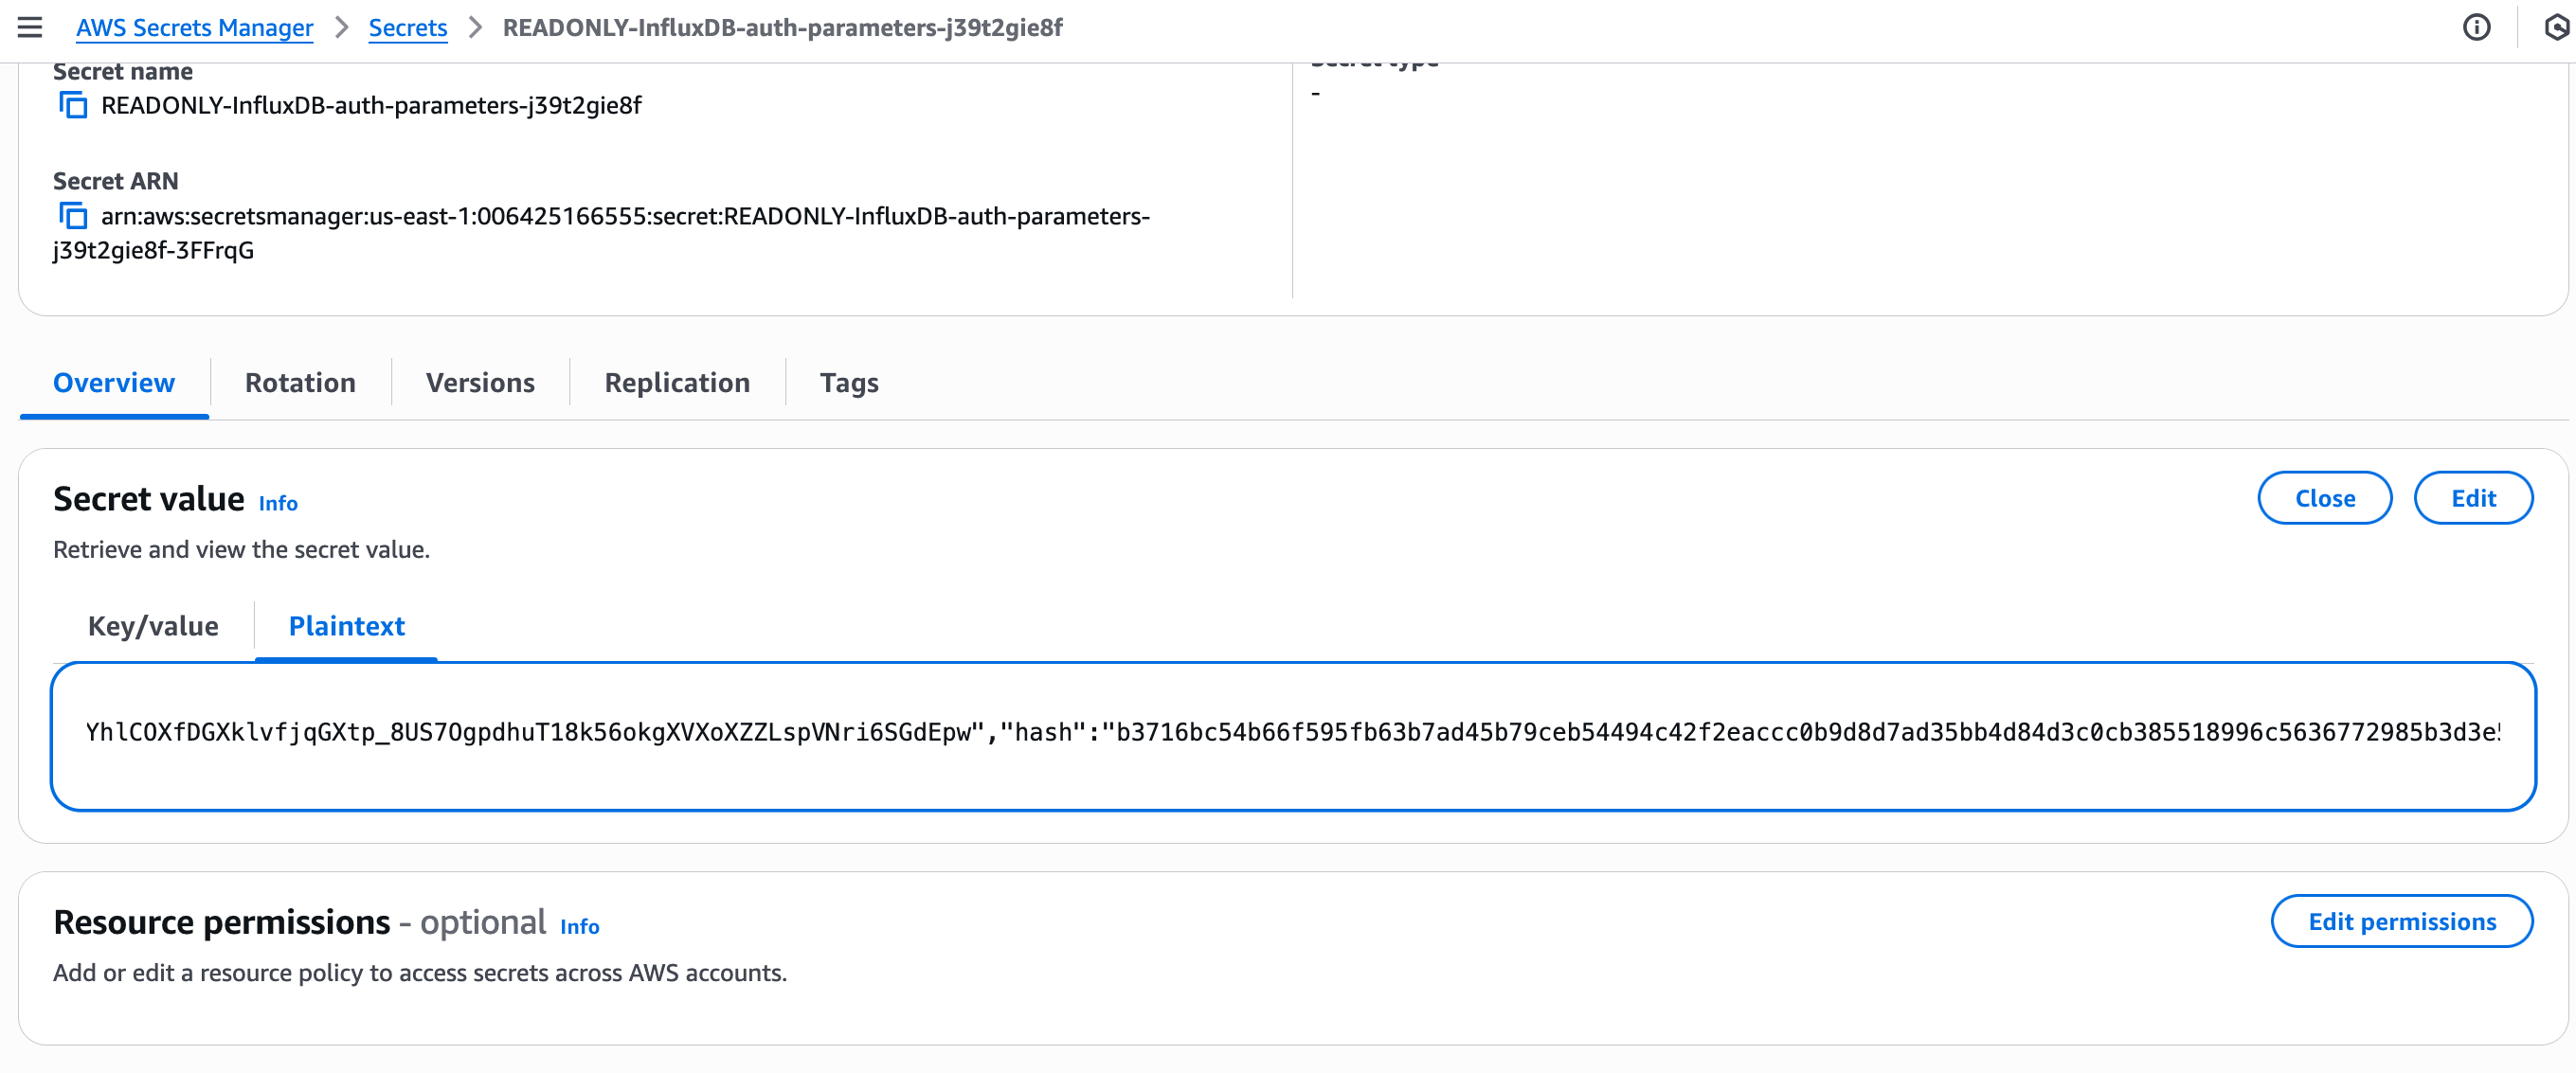
Task: Click the hexagon icon at top right
Action: (x=2556, y=27)
